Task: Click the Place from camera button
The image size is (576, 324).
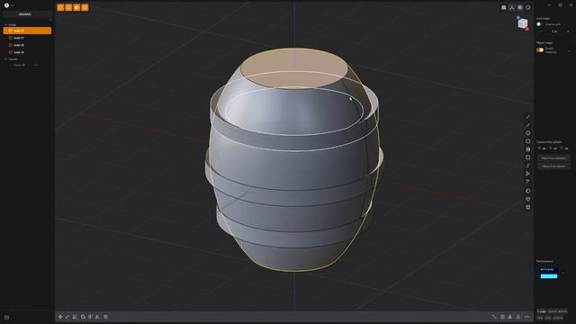Action: coord(554,166)
